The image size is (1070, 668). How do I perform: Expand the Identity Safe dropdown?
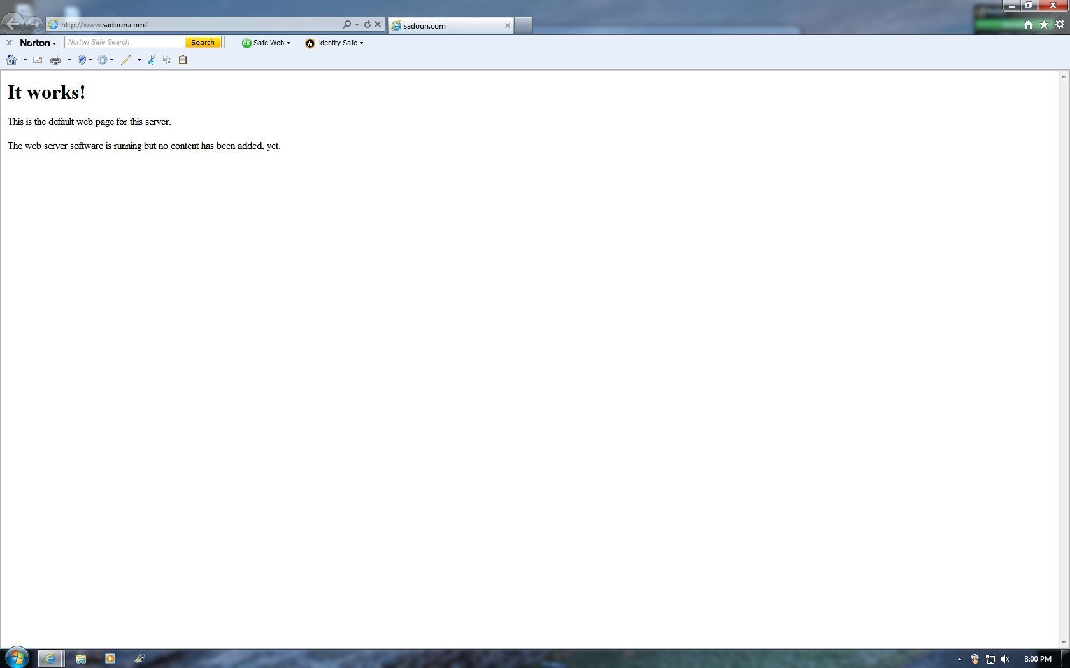(x=334, y=43)
